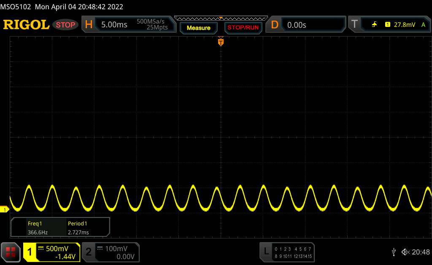Toggle the muted speaker sound icon
Image resolution: width=432 pixels, height=265 pixels.
(405, 252)
